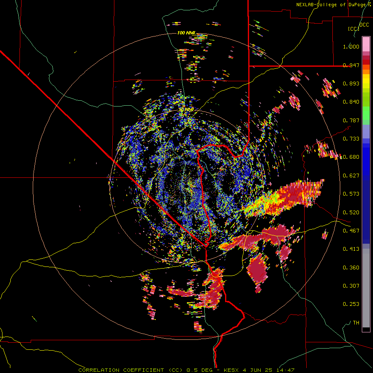Click the DCC label above the color scale
The image size is (373, 373).
[364, 25]
